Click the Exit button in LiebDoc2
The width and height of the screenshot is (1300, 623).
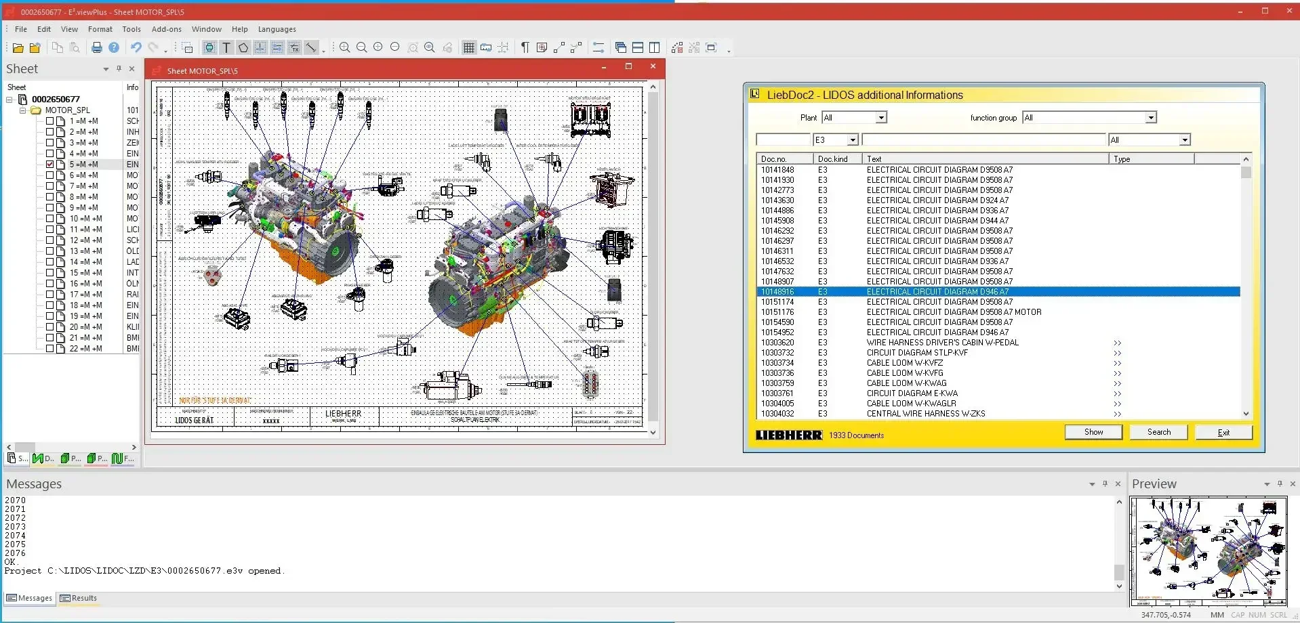[1223, 432]
